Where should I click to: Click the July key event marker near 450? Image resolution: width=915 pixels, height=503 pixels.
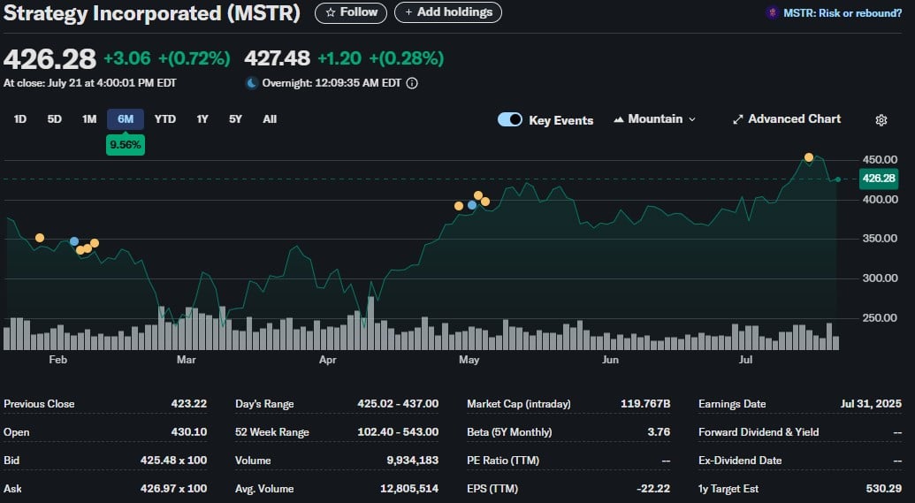[x=809, y=157]
